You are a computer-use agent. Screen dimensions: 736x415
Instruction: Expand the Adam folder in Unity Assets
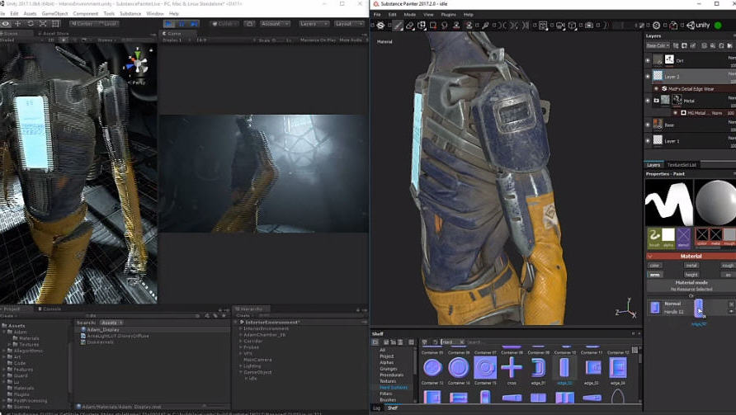coord(5,332)
